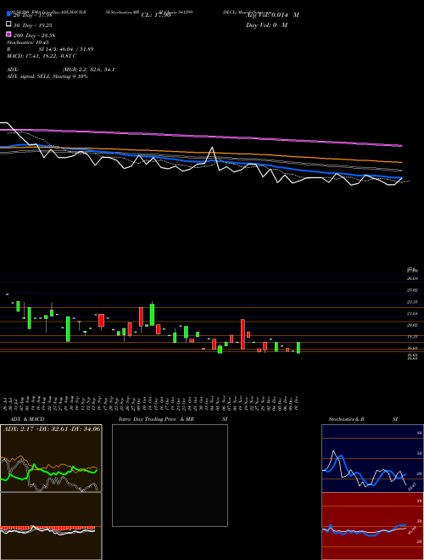Click the 'ADX signal: SELL Slowing @ 10%' line

click(x=47, y=76)
